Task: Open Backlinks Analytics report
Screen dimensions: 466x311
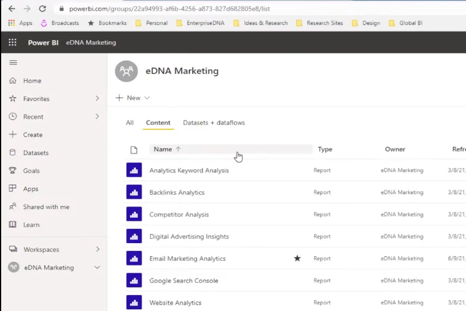Action: 177,192
